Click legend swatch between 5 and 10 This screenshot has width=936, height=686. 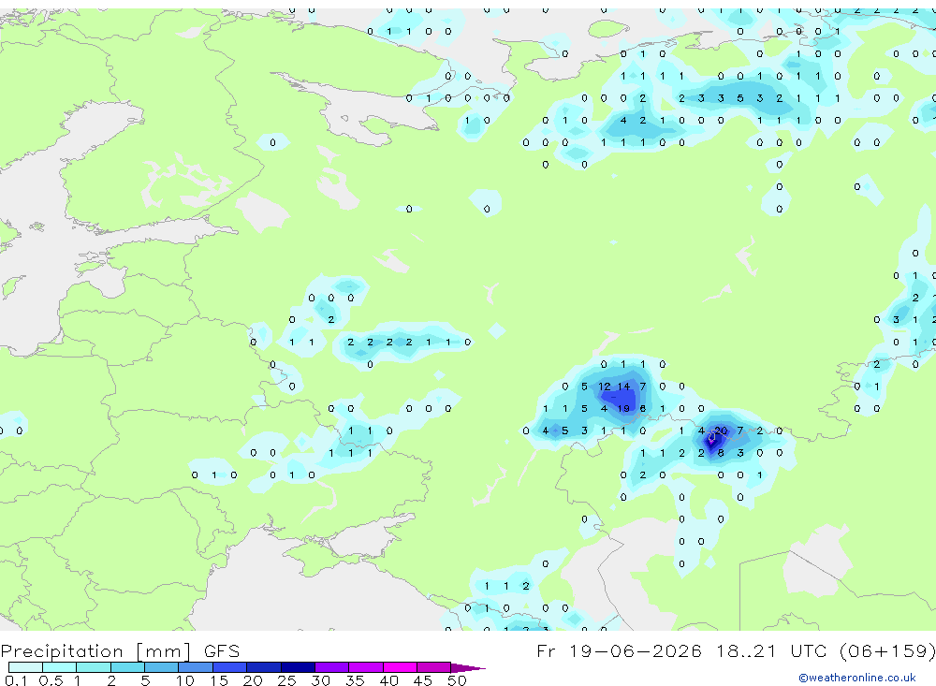[x=162, y=667]
